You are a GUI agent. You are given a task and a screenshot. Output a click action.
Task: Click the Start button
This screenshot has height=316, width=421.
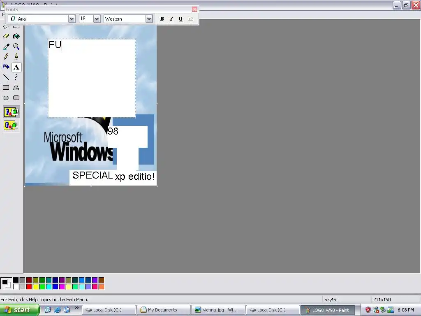[x=19, y=310]
